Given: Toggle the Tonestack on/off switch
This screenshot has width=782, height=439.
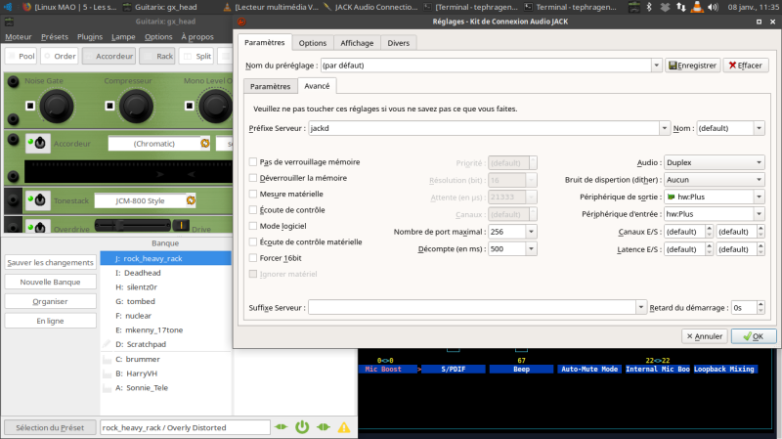Looking at the screenshot, I should click(x=37, y=200).
